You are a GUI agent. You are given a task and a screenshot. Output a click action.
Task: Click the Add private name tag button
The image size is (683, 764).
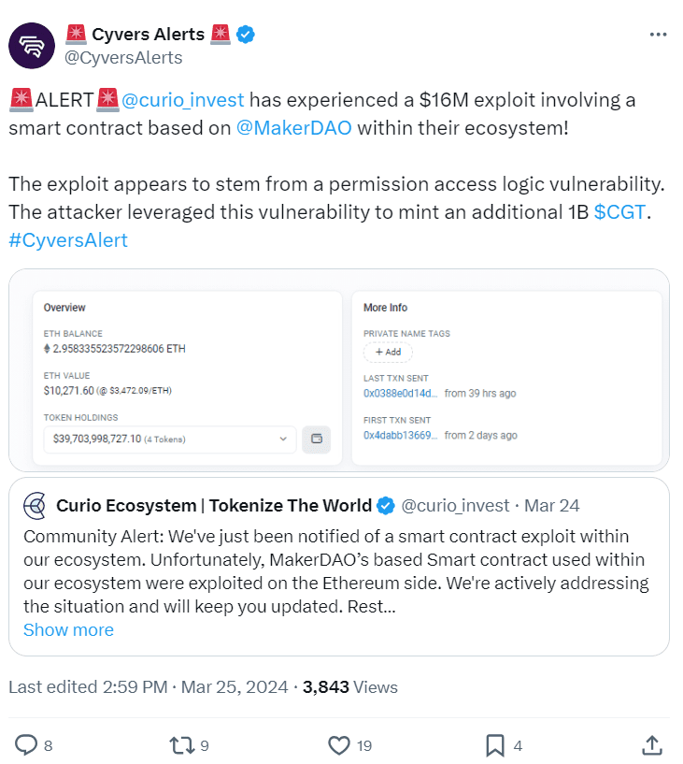(388, 353)
